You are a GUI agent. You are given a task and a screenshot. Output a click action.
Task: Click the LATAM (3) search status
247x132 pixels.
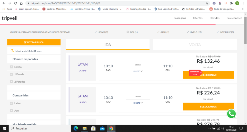(101, 32)
